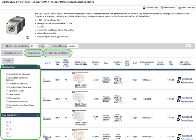This screenshot has width=196, height=140.
Task: Enable the Harmonic Gear filter checkbox
Action: (7, 98)
